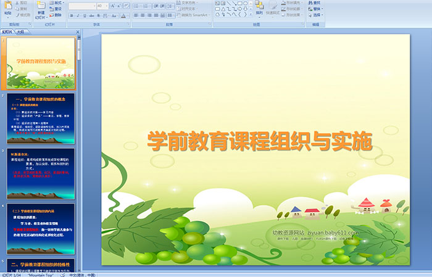
Task: Select the Arrow line shape
Action: pyautogui.click(x=235, y=3)
